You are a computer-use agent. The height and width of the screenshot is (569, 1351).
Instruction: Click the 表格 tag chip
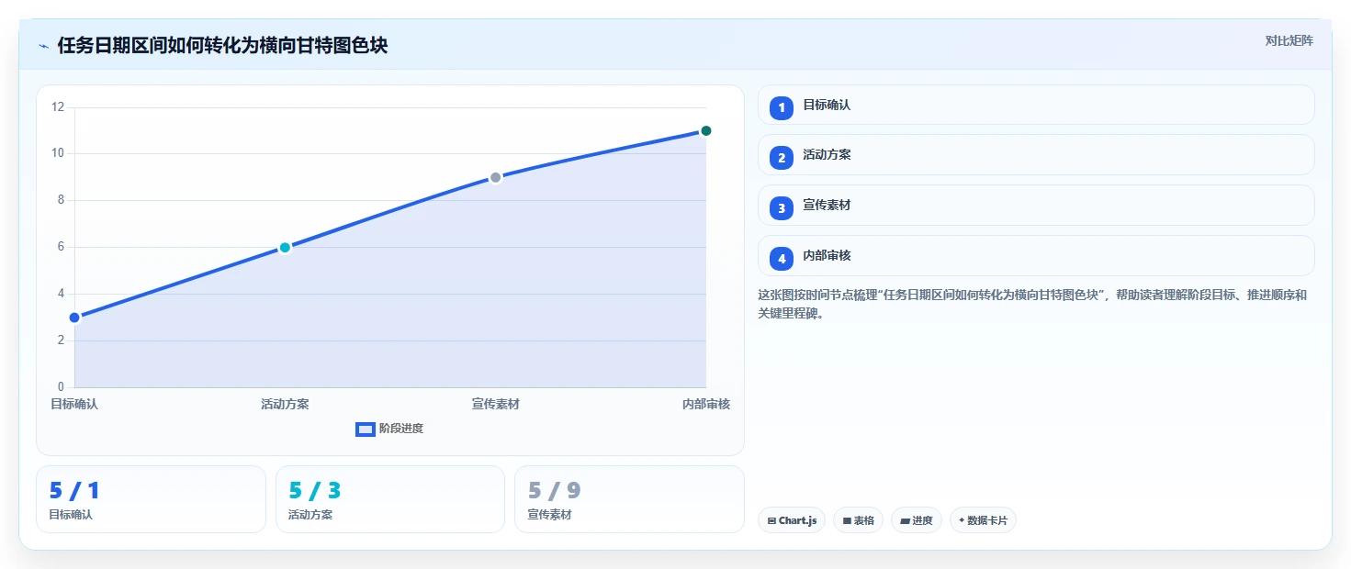(858, 520)
